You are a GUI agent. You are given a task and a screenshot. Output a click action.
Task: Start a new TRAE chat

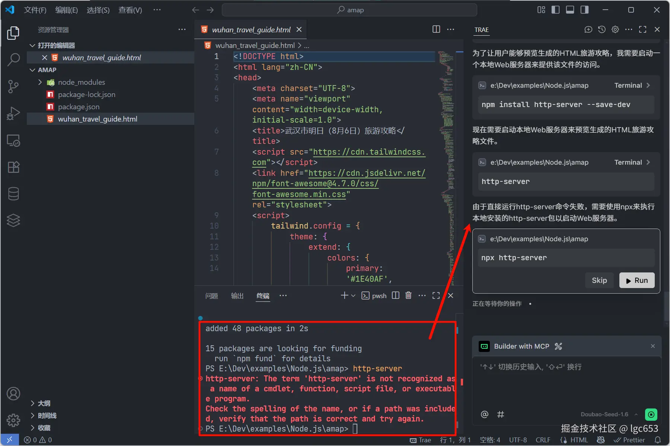coord(588,30)
